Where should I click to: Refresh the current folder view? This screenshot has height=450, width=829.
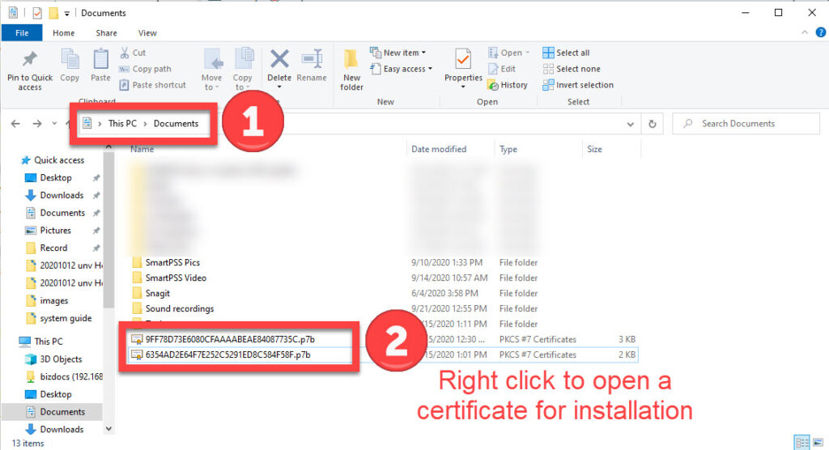pos(653,124)
